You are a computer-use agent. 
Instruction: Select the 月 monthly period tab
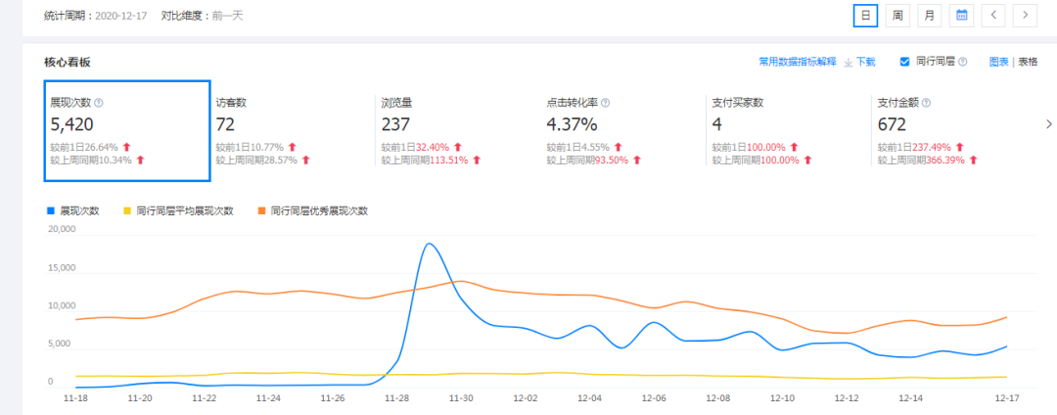tap(929, 16)
